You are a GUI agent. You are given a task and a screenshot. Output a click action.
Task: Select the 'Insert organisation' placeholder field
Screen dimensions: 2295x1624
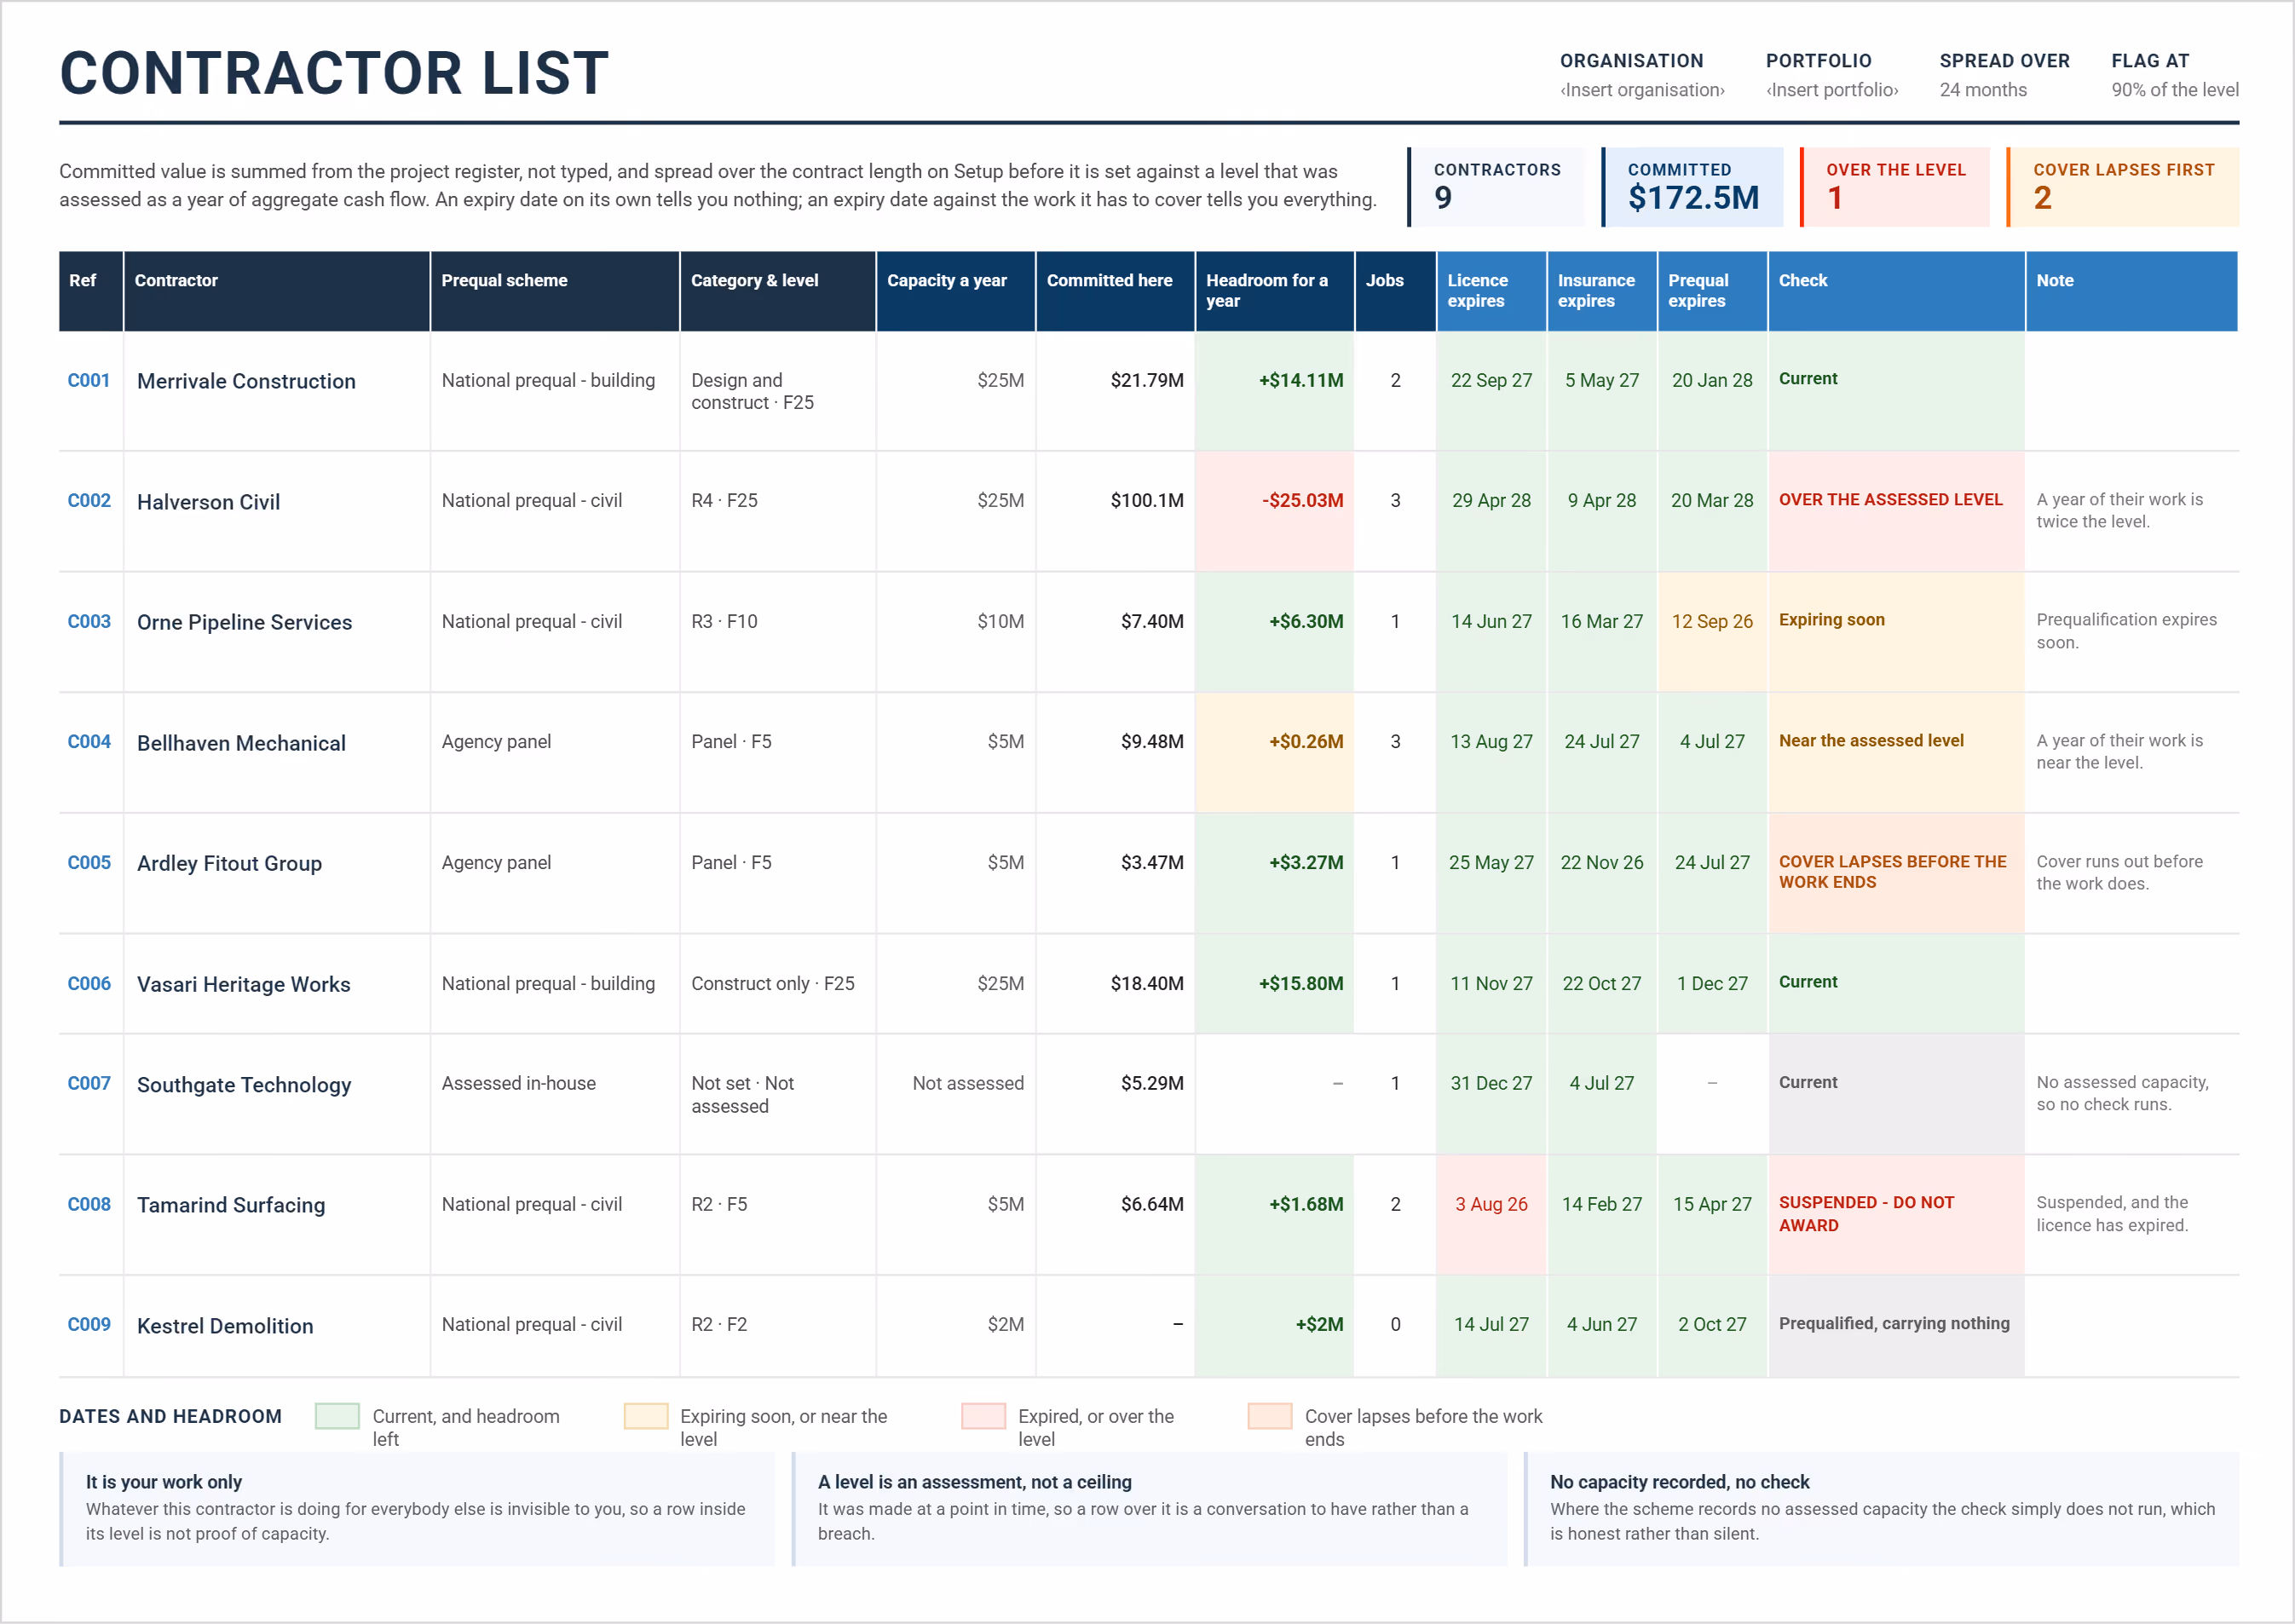pyautogui.click(x=1642, y=90)
